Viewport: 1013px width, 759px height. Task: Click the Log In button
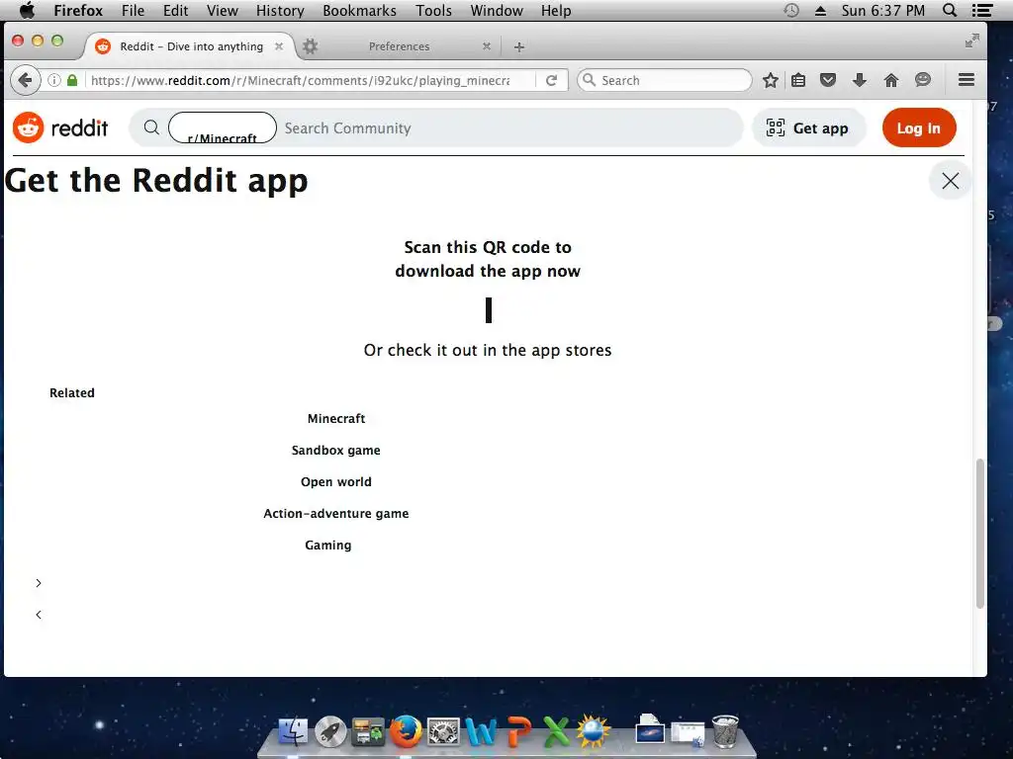point(919,127)
